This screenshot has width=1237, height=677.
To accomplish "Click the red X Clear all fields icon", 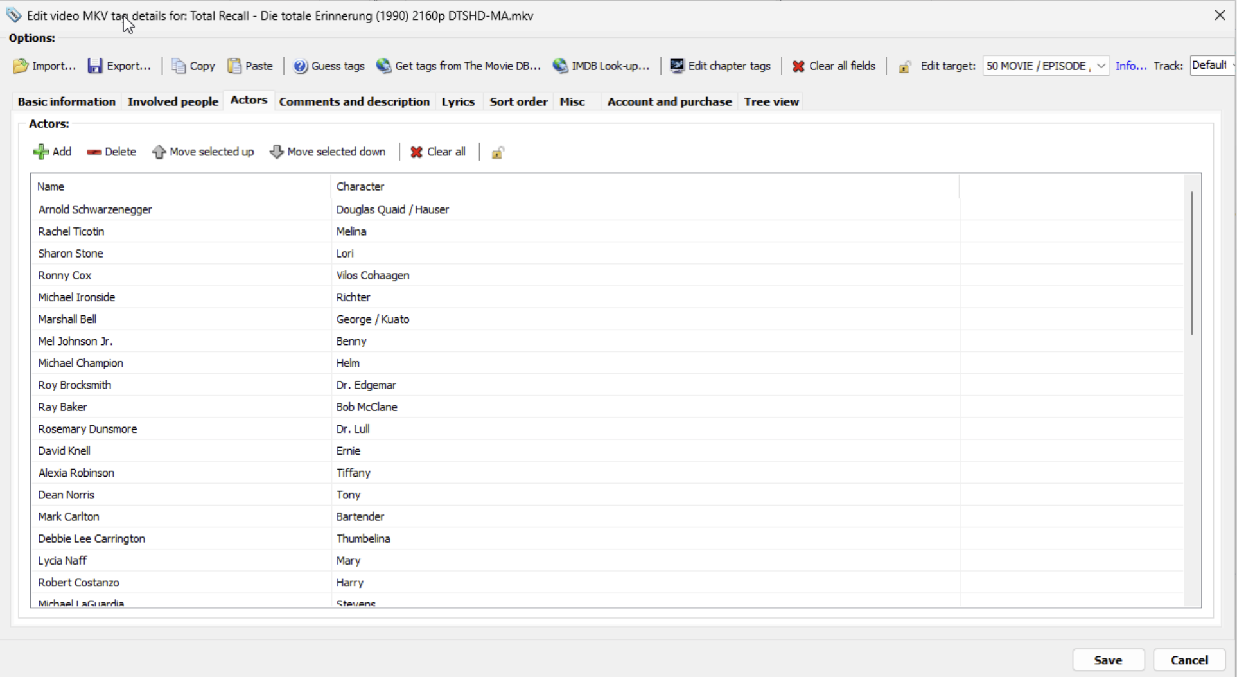I will coord(798,66).
